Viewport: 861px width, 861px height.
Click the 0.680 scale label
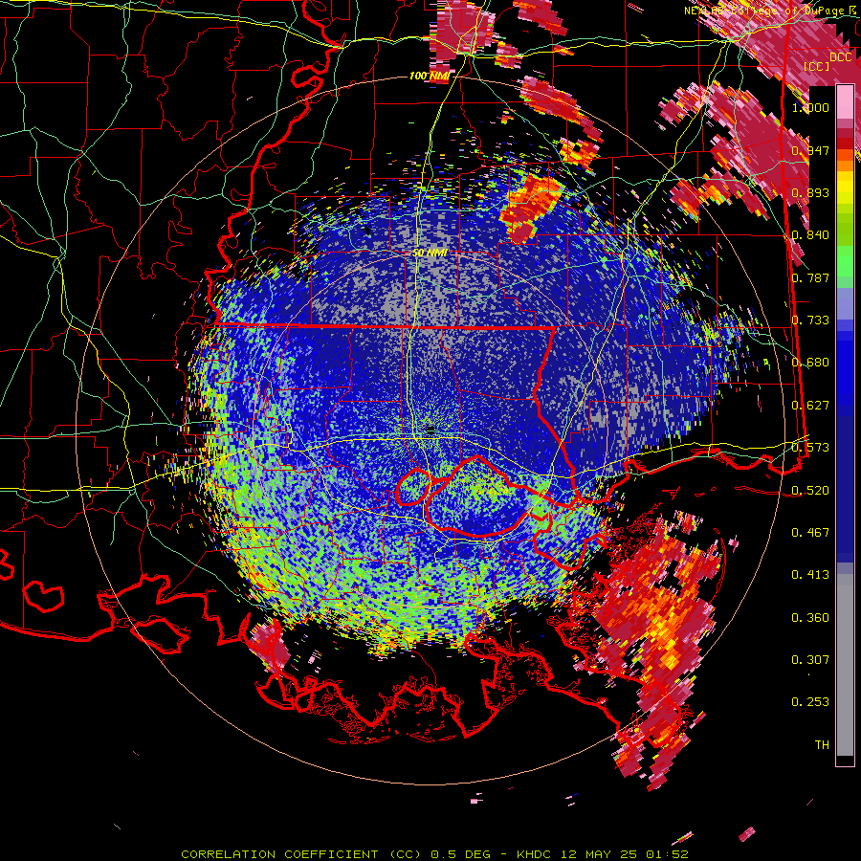(810, 363)
